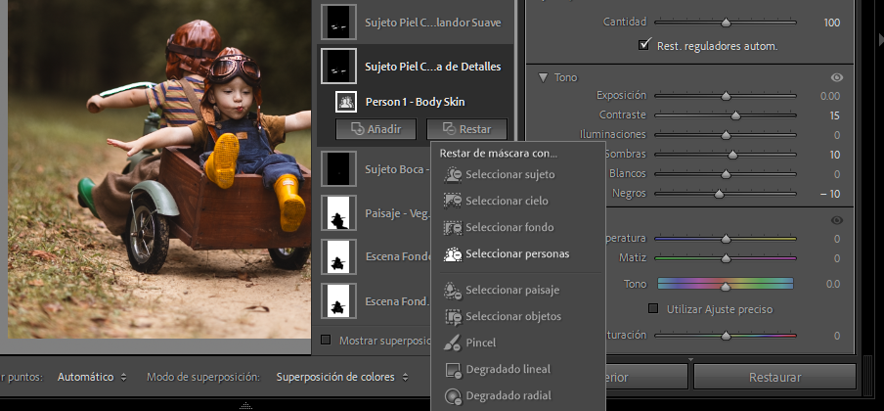Select the bottom Escena Fond. mask thumbnail
Image resolution: width=884 pixels, height=411 pixels.
[x=338, y=301]
